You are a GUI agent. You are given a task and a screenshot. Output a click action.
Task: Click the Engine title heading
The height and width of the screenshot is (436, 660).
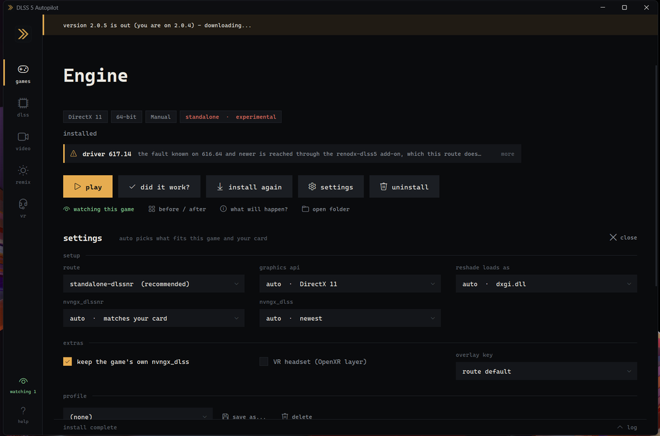[x=95, y=76]
